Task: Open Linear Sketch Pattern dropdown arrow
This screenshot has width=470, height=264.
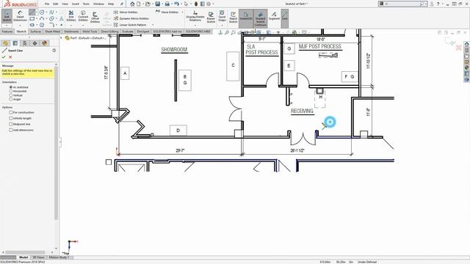Action: 153,25
